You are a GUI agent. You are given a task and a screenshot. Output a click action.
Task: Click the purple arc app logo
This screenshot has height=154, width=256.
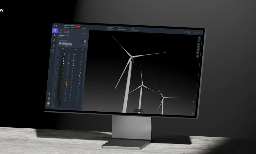[x=55, y=26]
